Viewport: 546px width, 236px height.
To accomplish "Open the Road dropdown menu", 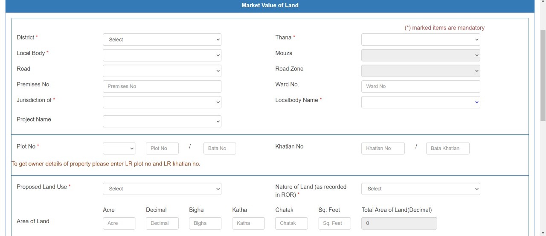I will click(162, 71).
